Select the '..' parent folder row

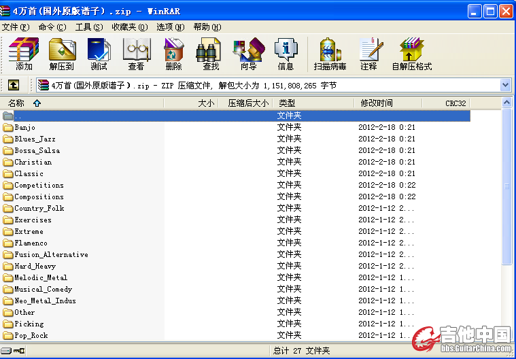pos(235,116)
